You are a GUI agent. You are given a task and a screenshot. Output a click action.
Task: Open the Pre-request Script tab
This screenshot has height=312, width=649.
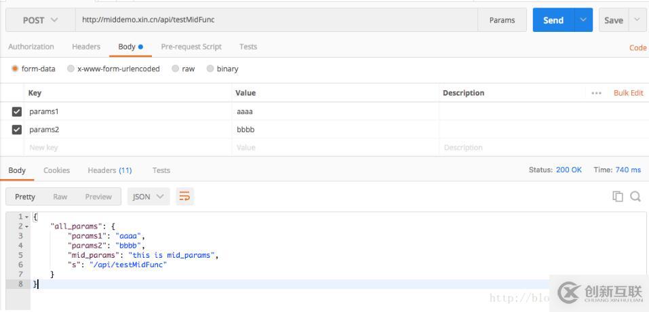click(x=191, y=47)
